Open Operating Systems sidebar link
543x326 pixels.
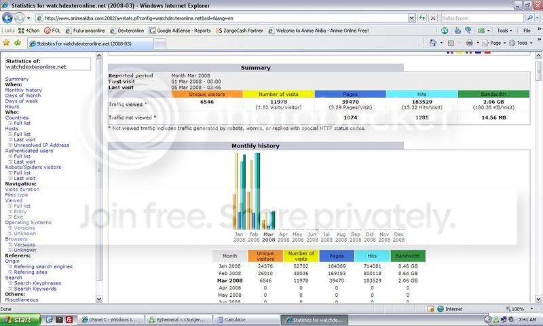28,222
